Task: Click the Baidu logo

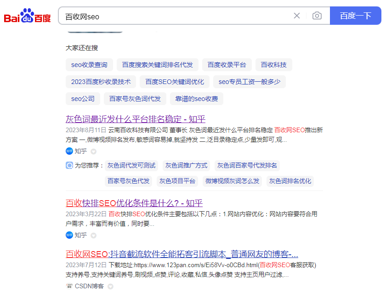Action: [x=27, y=16]
